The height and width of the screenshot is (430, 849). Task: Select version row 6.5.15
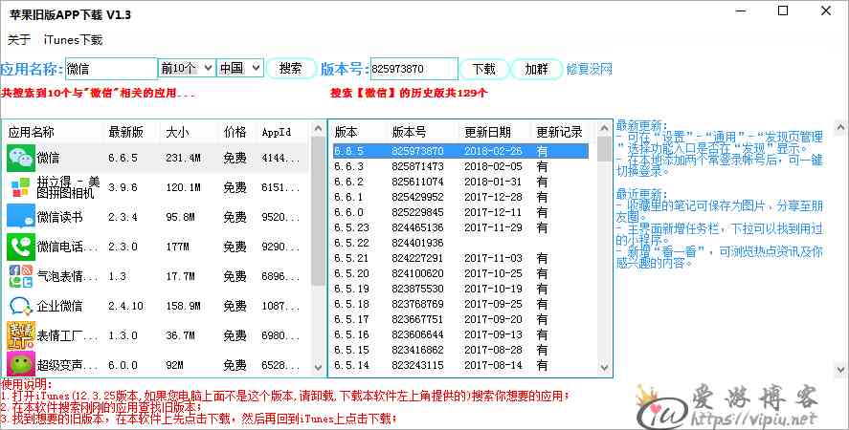(x=460, y=350)
